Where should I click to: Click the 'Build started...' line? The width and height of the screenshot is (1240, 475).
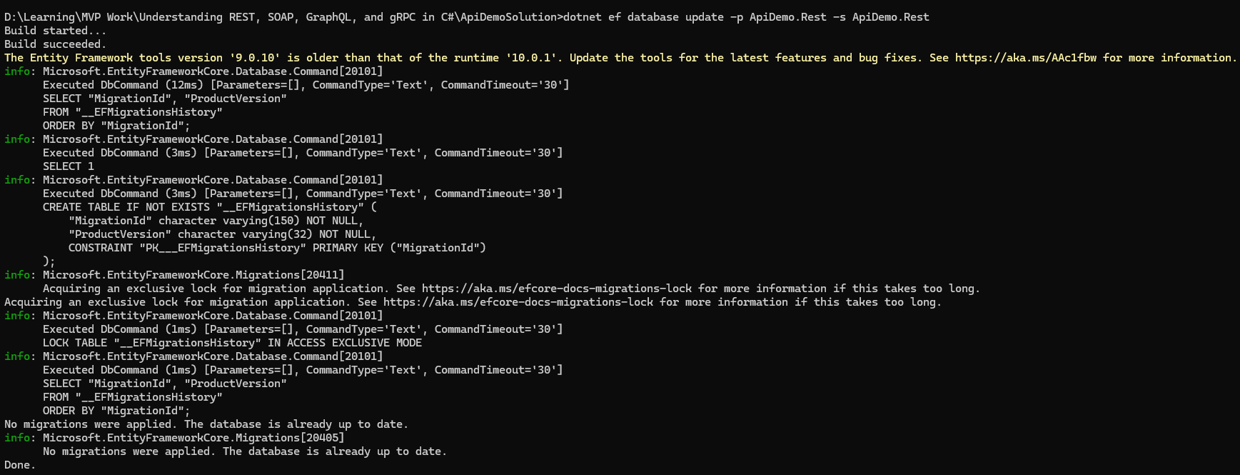tap(55, 31)
